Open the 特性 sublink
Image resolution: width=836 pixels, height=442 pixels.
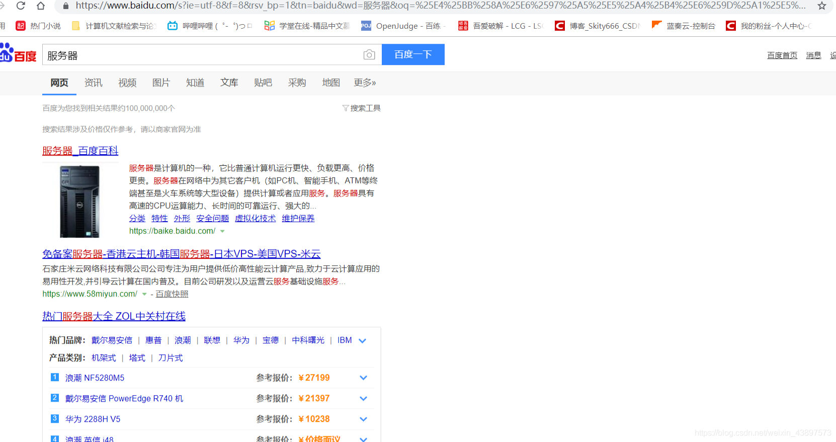[x=159, y=218]
